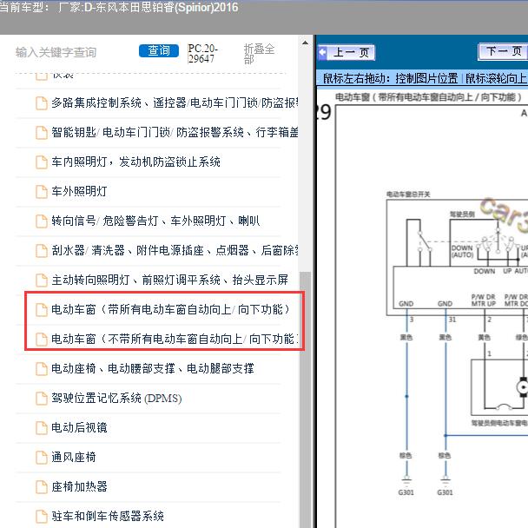Select 座椅加热器 entry
Image resolution: width=528 pixels, height=528 pixels.
point(79,486)
